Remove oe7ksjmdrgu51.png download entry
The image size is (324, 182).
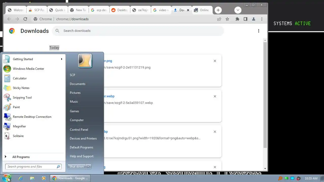(x=215, y=132)
